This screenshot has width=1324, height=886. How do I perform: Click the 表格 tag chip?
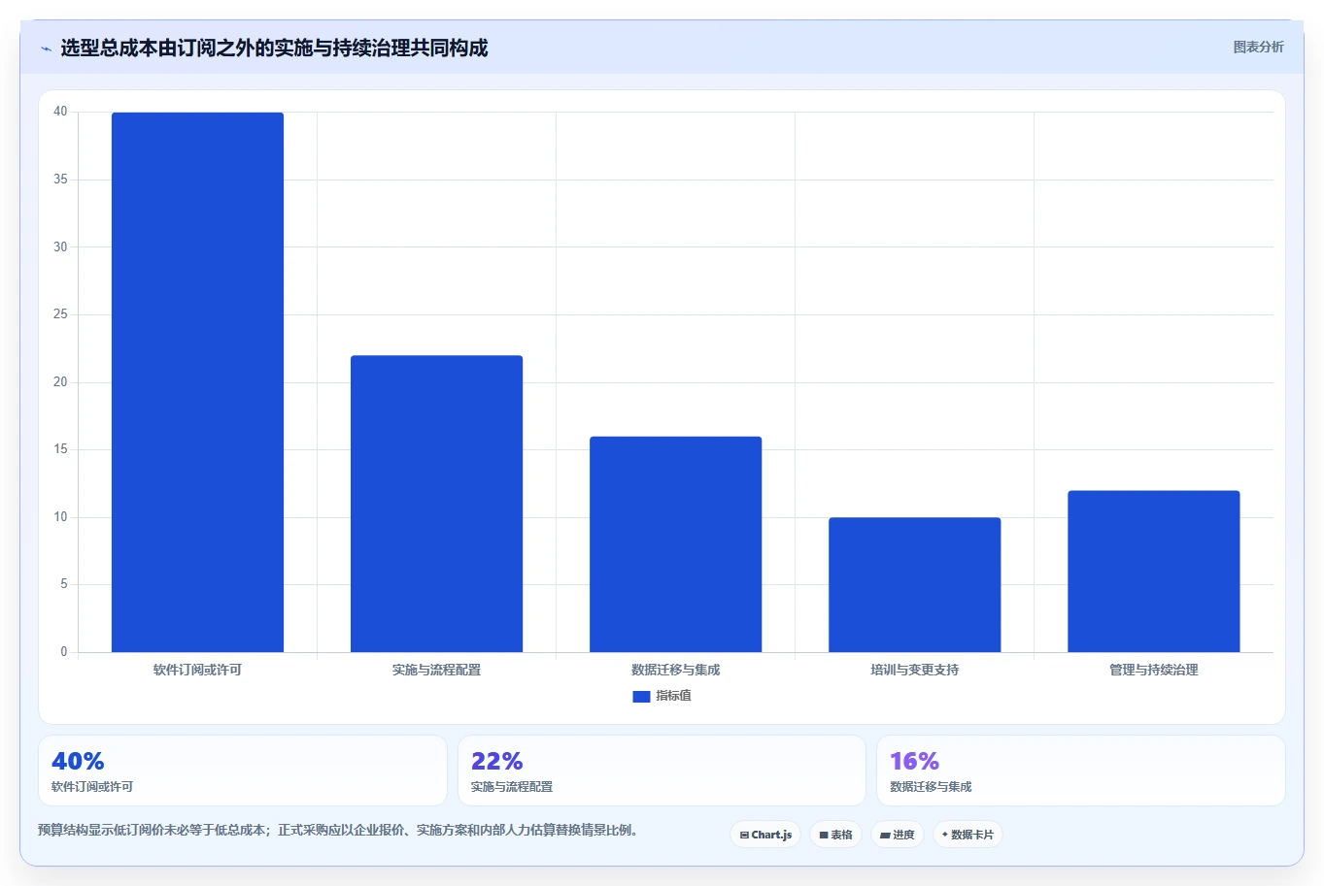click(835, 835)
